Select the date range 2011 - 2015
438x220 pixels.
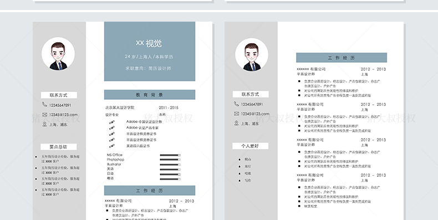(x=169, y=108)
